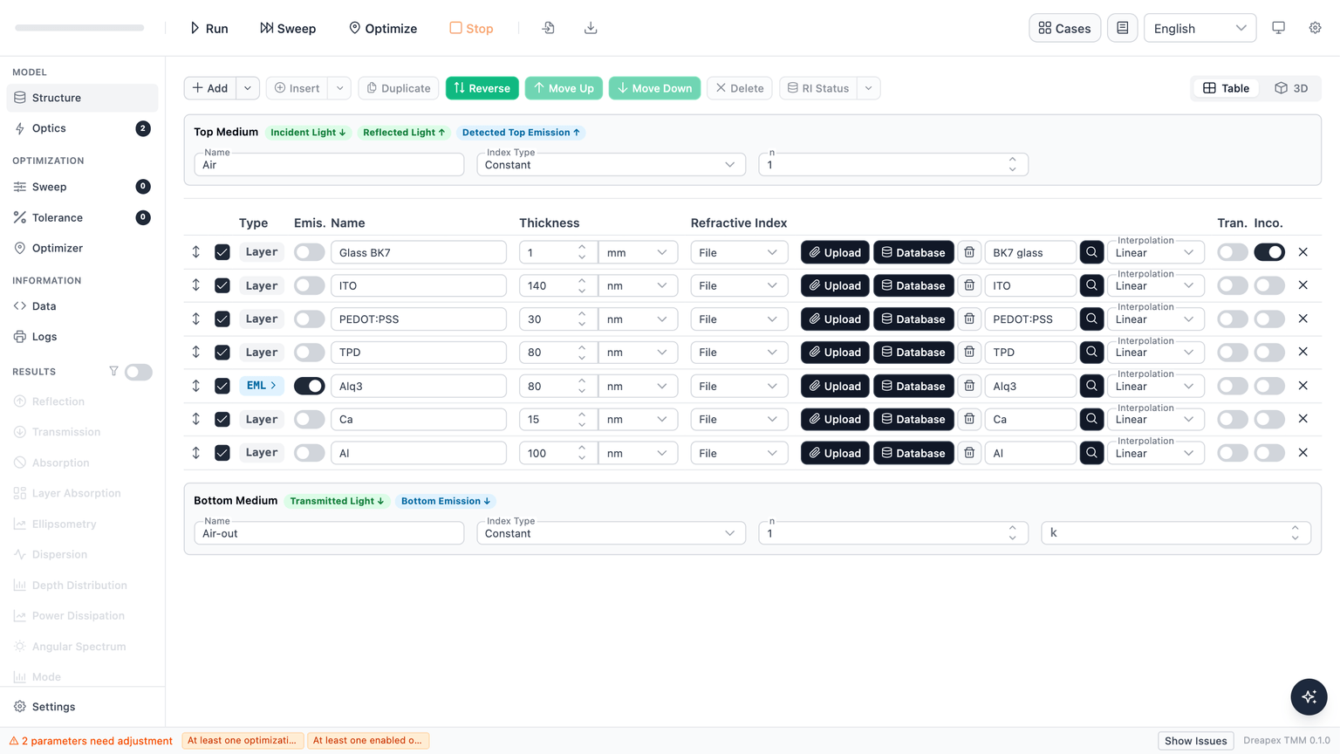
Task: Delete the ITO refractive index file
Action: tap(969, 285)
